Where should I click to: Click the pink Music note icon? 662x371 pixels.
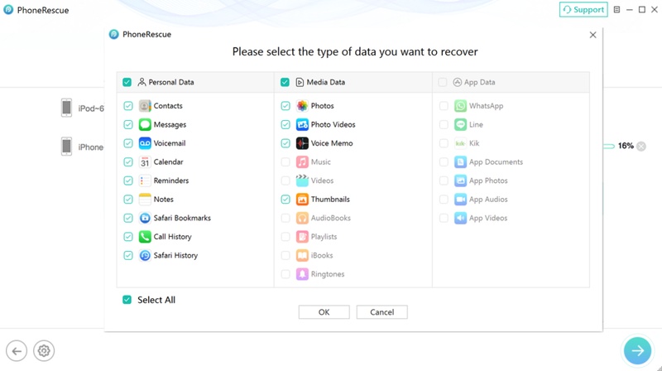(x=302, y=161)
